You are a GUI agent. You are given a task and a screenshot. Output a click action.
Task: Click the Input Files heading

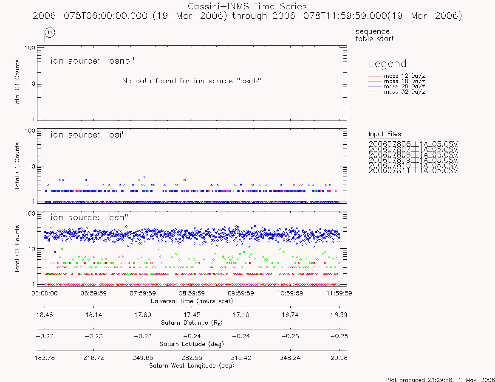(x=385, y=134)
